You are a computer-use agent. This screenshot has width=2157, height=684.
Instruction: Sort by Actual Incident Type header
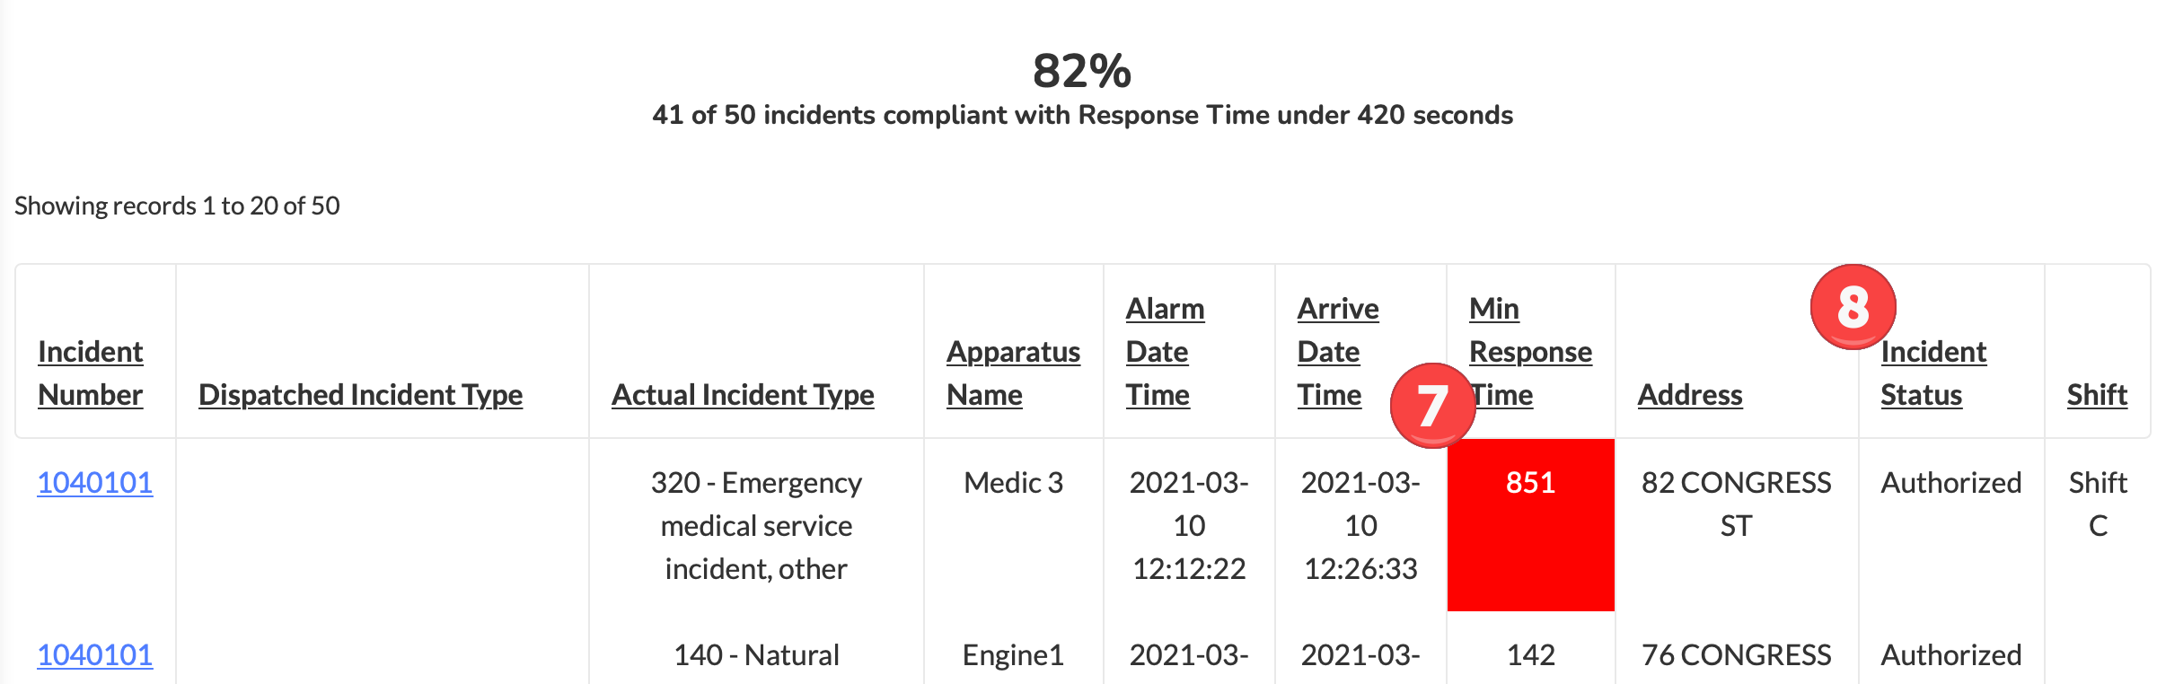(743, 394)
